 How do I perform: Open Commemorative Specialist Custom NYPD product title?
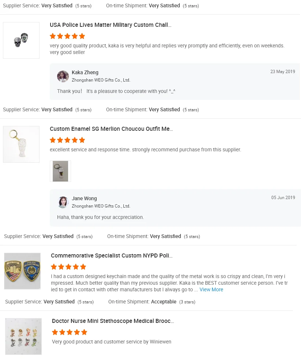coord(112,256)
